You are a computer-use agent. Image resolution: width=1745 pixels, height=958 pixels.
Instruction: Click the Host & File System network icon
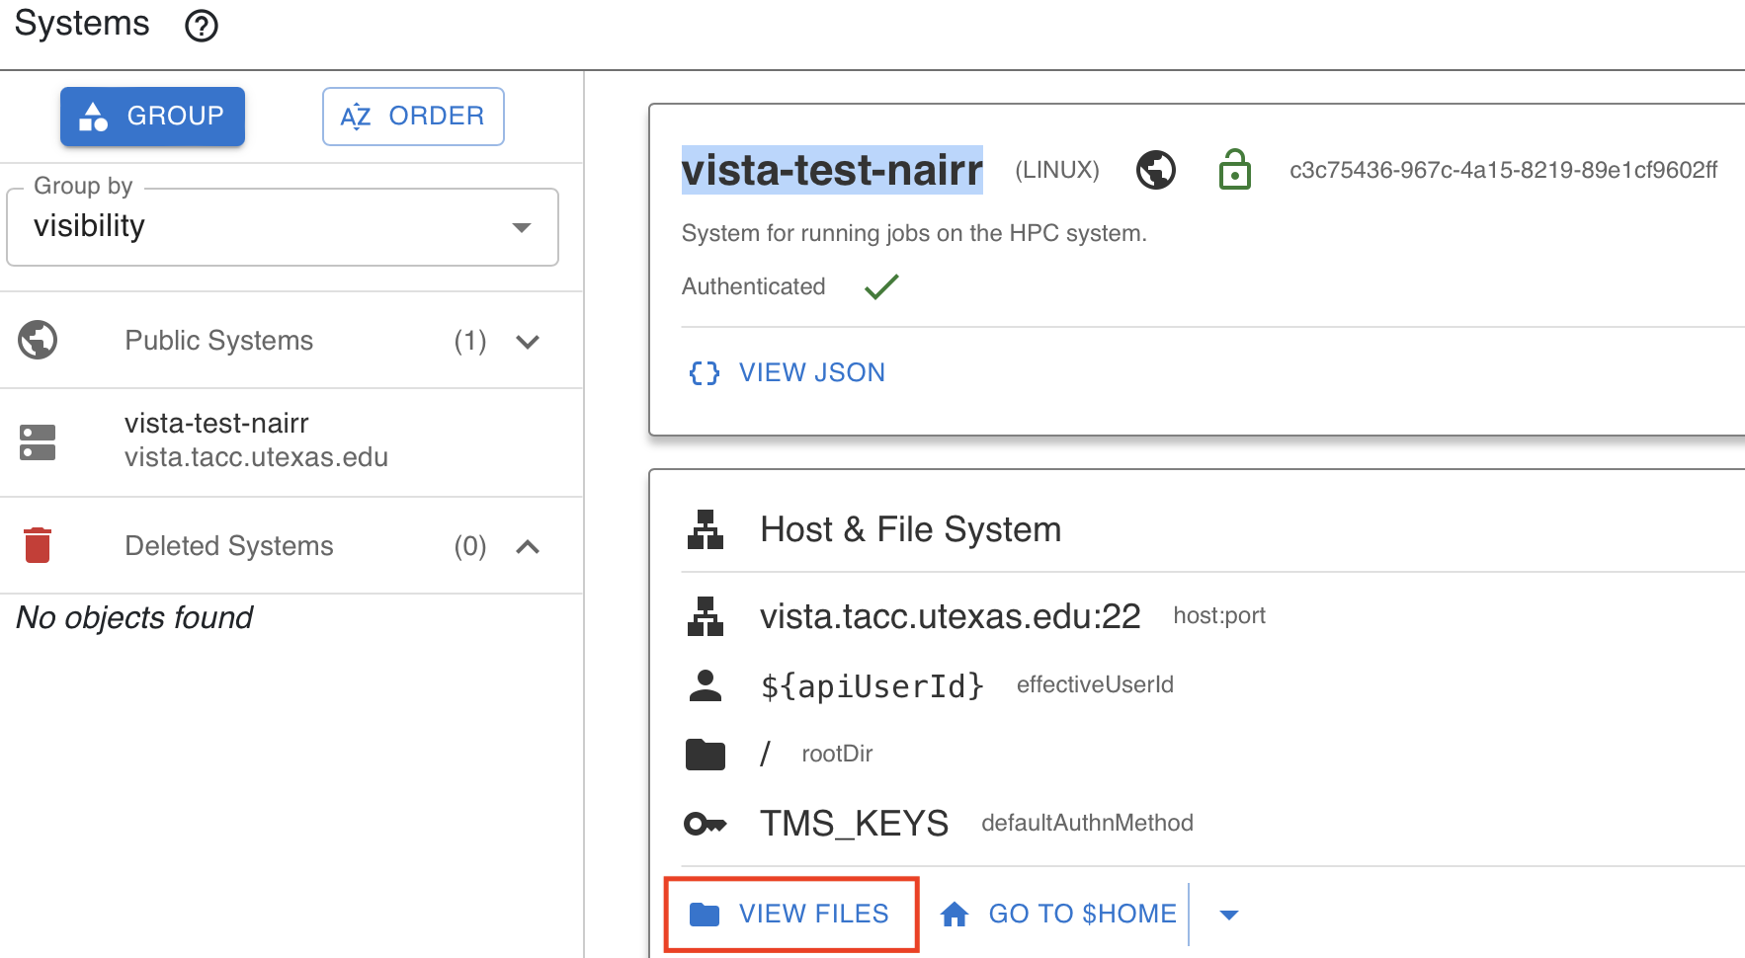(706, 529)
